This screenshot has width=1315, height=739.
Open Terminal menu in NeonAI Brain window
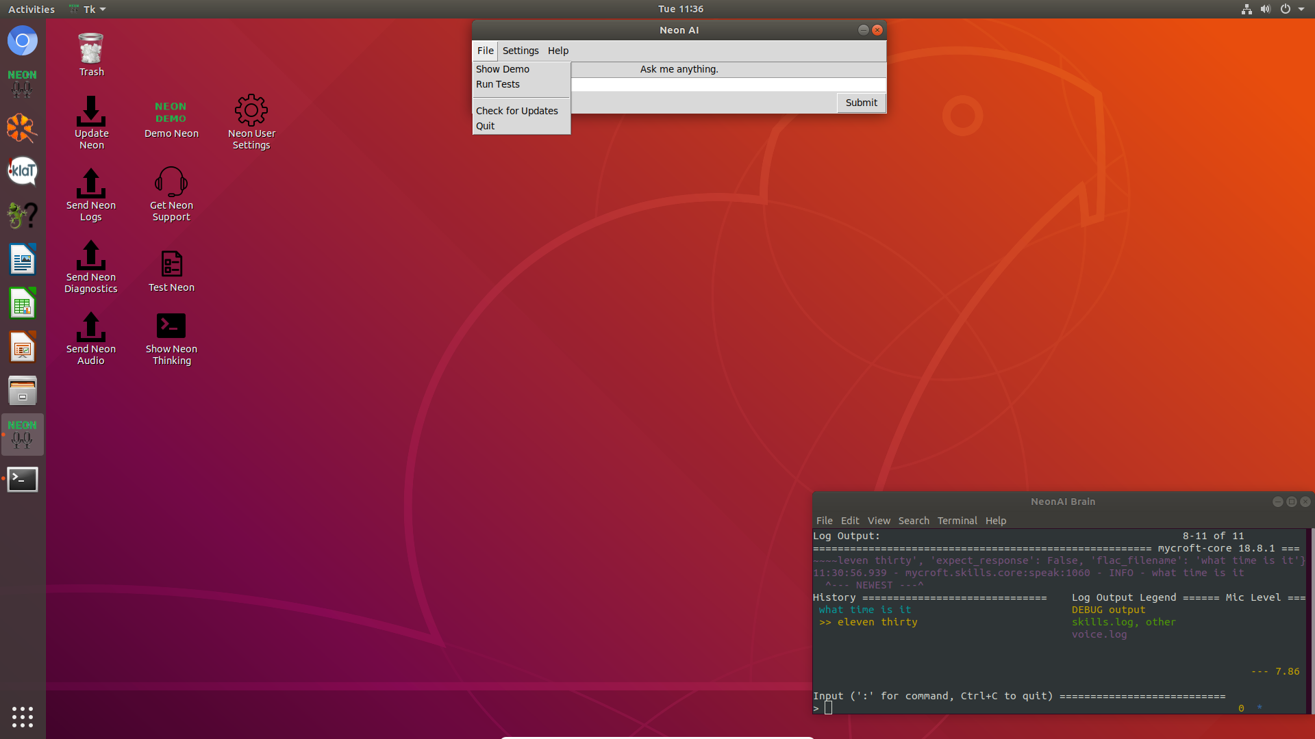pos(957,521)
